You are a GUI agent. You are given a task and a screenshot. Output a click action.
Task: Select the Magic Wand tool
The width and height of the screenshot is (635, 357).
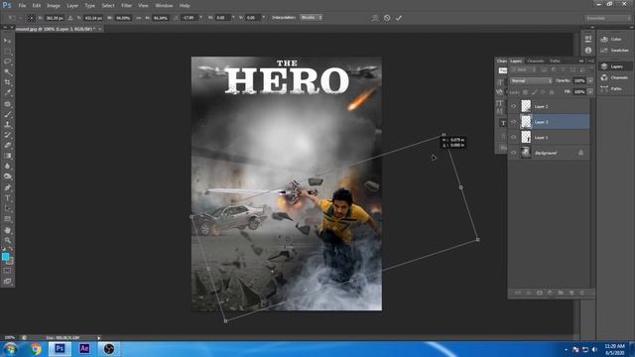coord(7,72)
